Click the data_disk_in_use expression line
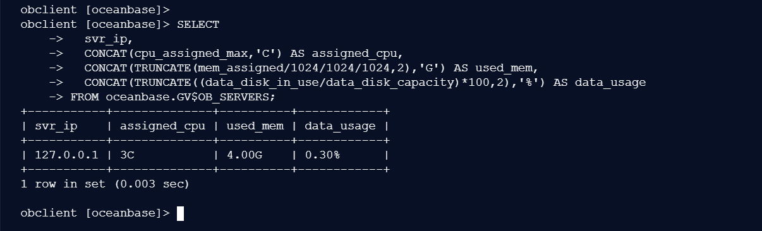Viewport: 762px width, 231px height. (365, 83)
